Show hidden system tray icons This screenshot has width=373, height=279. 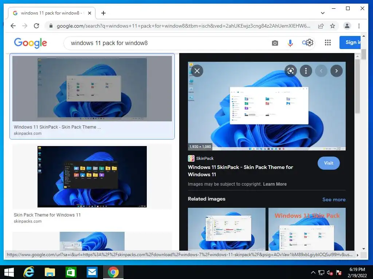313,272
